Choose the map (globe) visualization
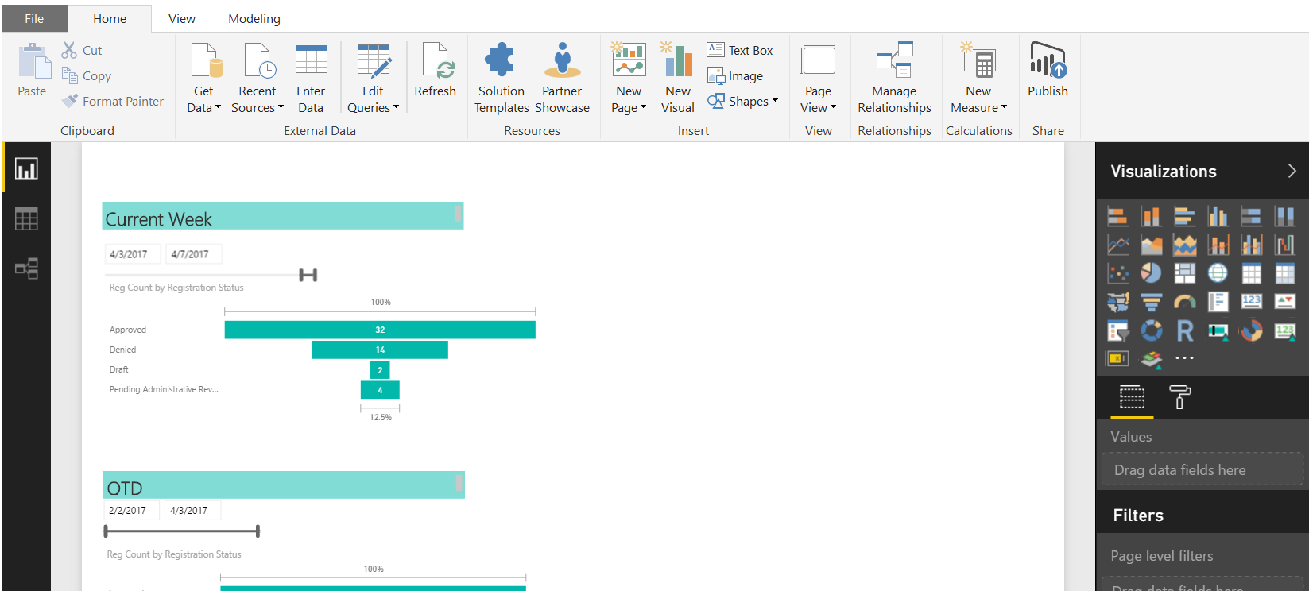The width and height of the screenshot is (1309, 591). click(x=1218, y=273)
